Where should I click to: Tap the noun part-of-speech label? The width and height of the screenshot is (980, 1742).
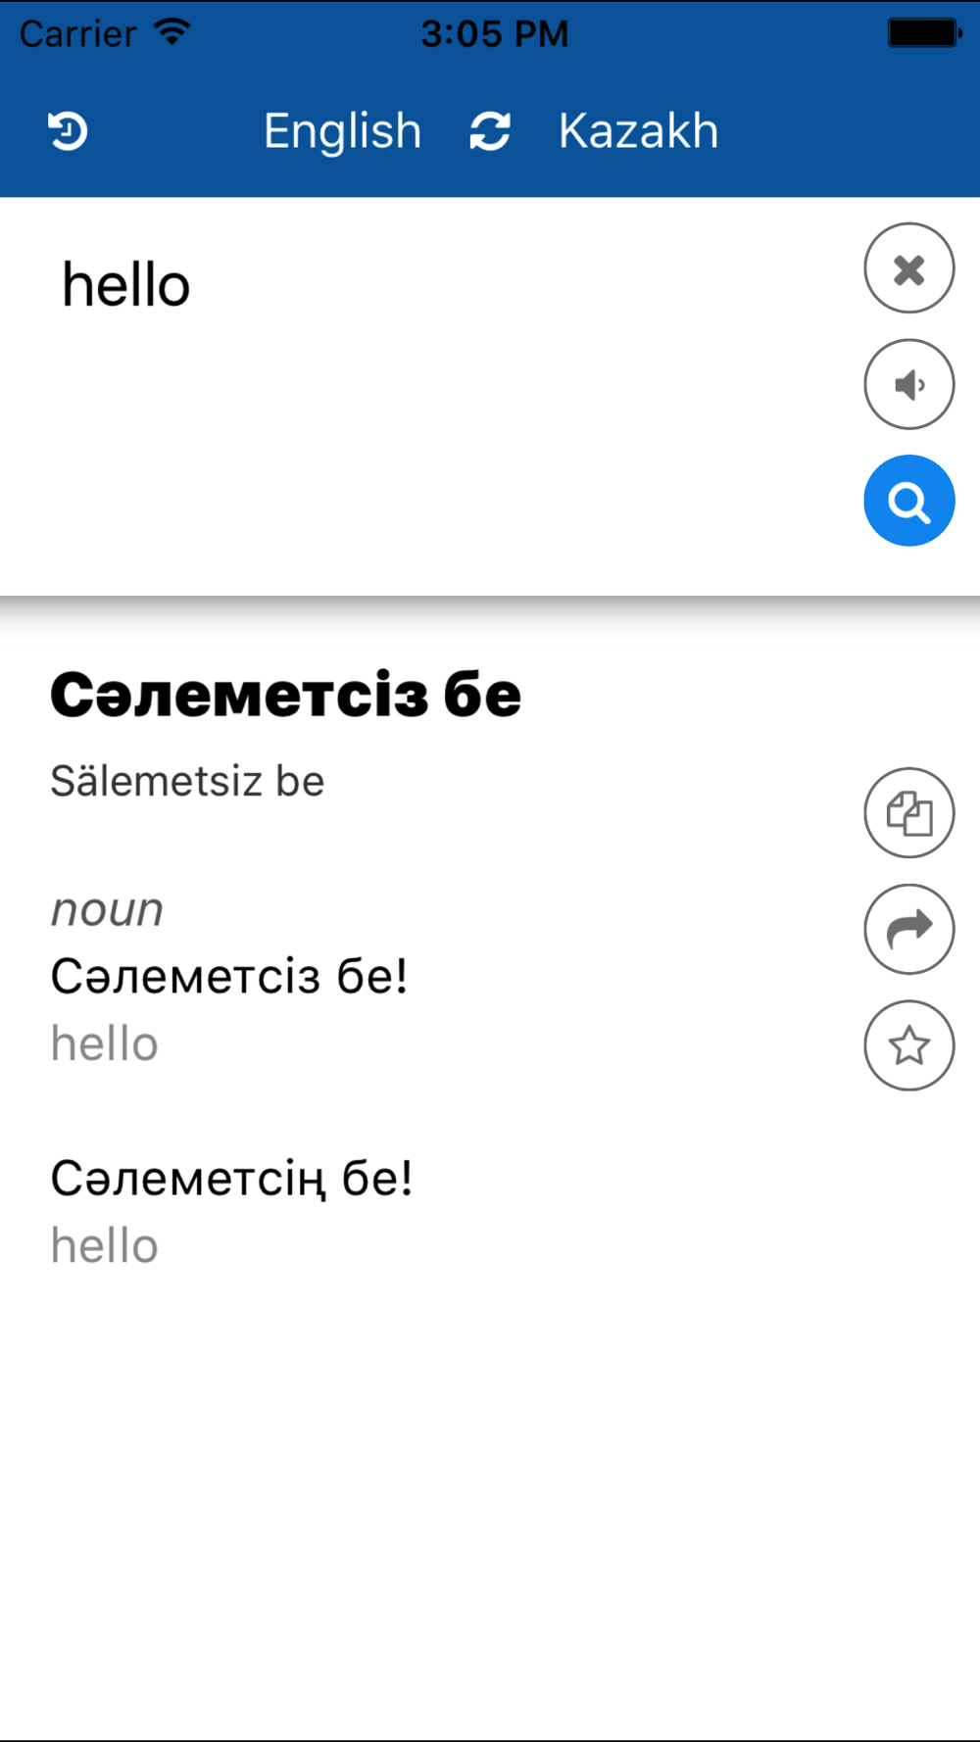coord(107,910)
